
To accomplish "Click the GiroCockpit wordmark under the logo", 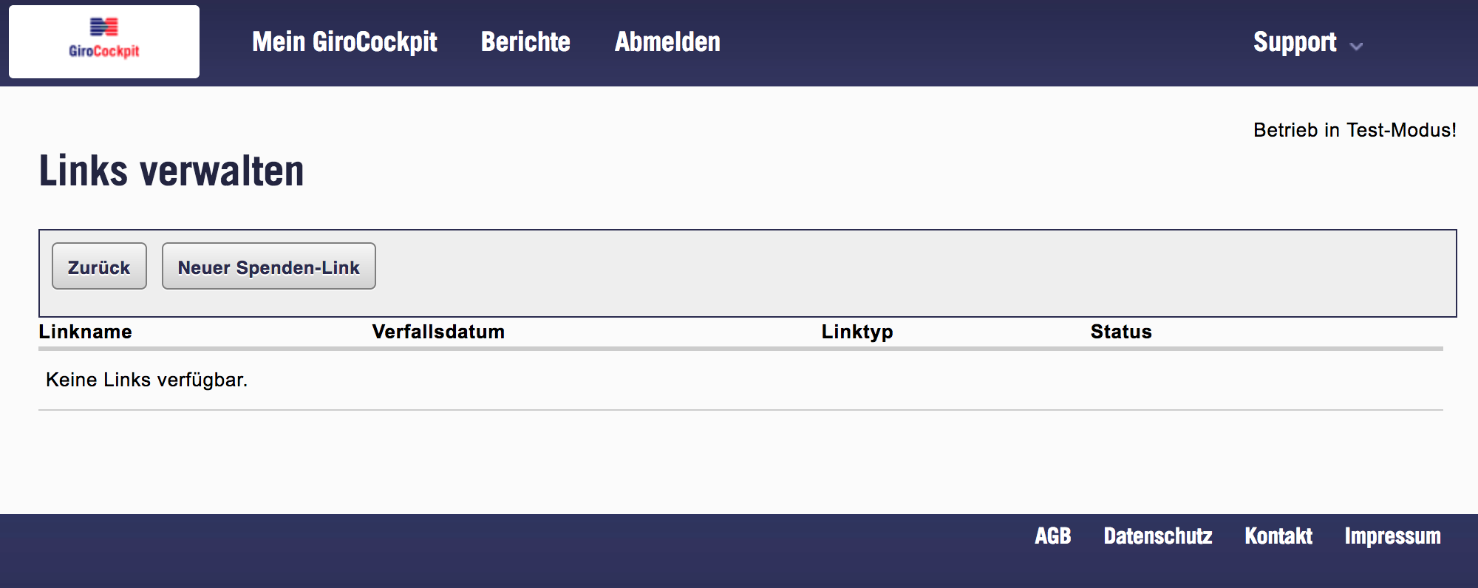I will (x=103, y=51).
